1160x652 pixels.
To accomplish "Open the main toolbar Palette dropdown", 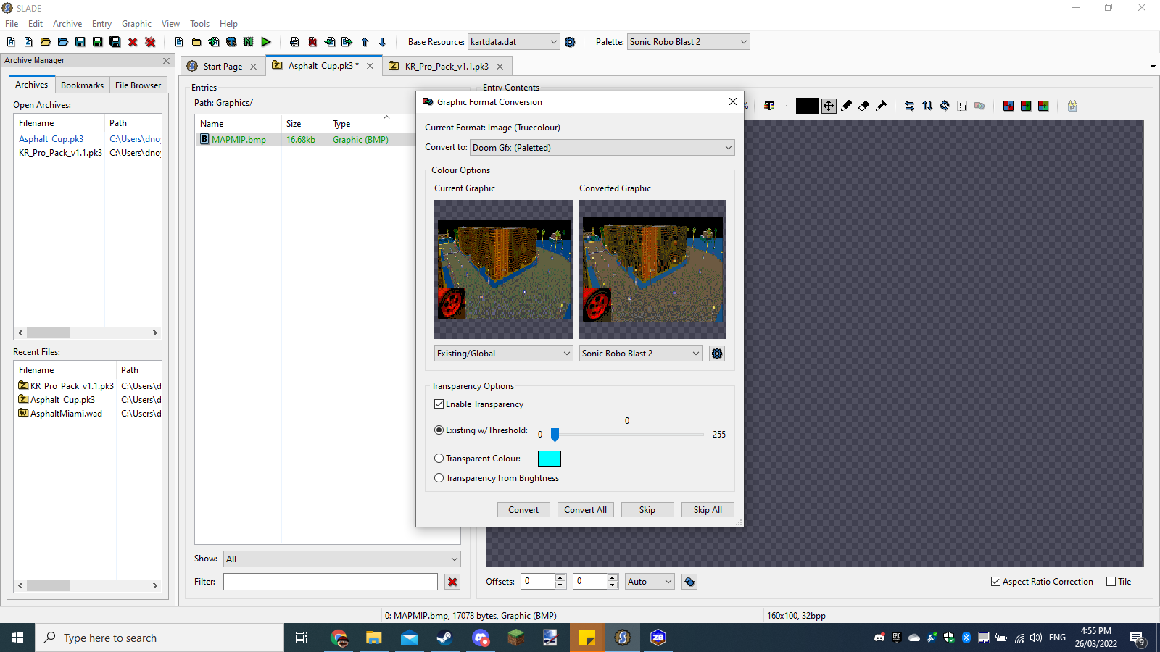I will pos(689,42).
